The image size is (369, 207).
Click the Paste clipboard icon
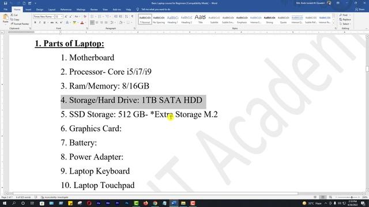(x=5, y=17)
